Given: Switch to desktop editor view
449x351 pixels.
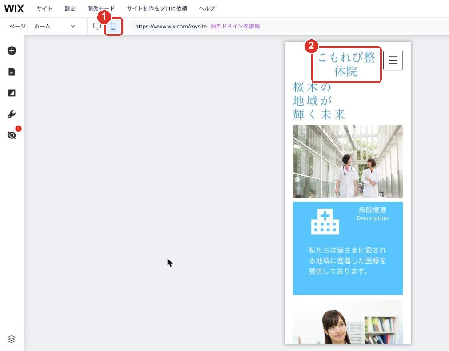Looking at the screenshot, I should coord(97,26).
